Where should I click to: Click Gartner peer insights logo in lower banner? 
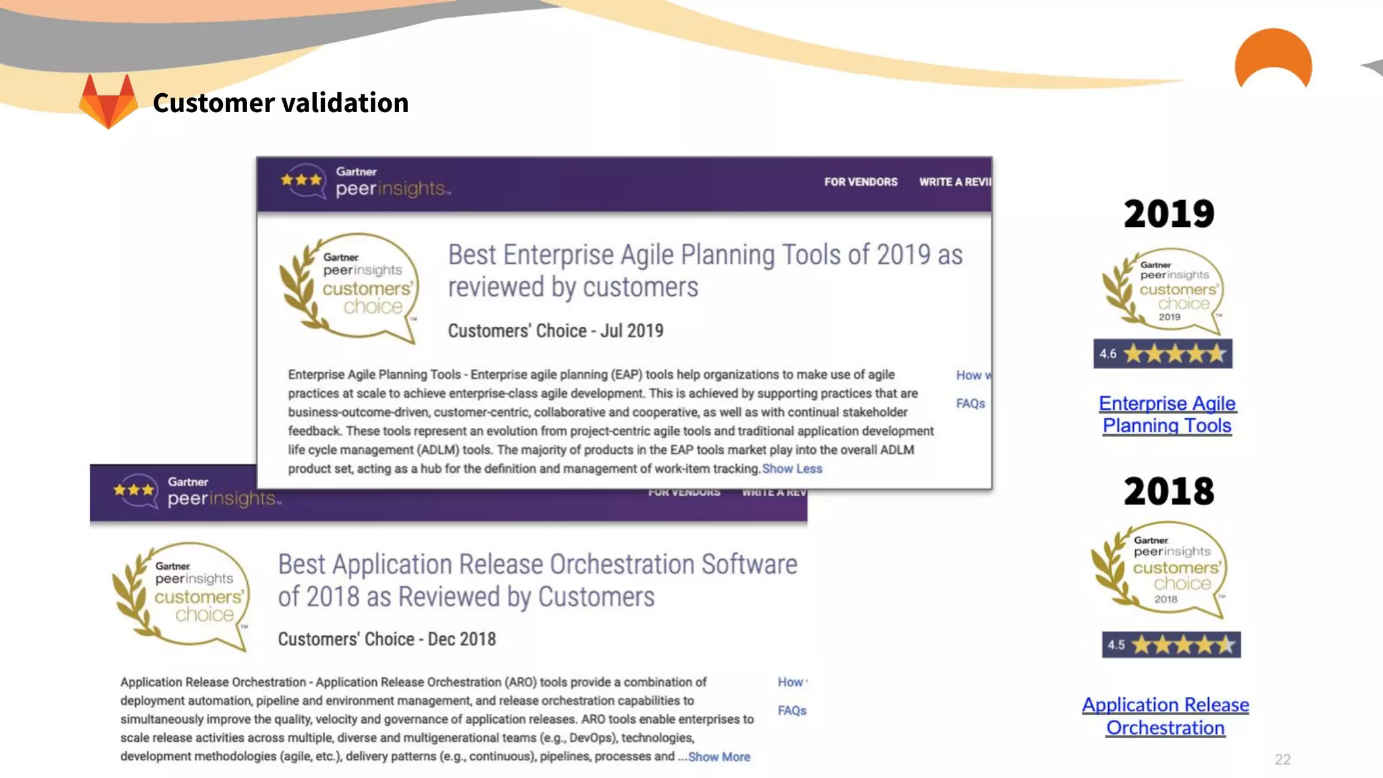coord(197,491)
